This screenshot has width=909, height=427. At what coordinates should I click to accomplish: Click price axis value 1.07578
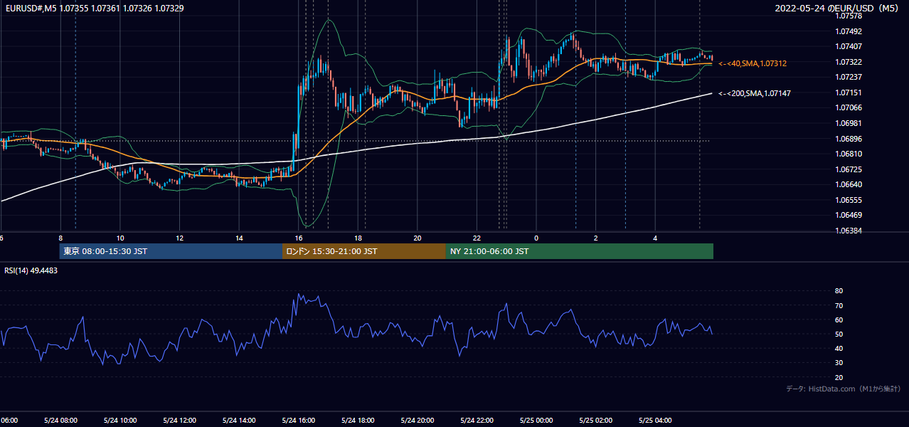click(x=849, y=16)
